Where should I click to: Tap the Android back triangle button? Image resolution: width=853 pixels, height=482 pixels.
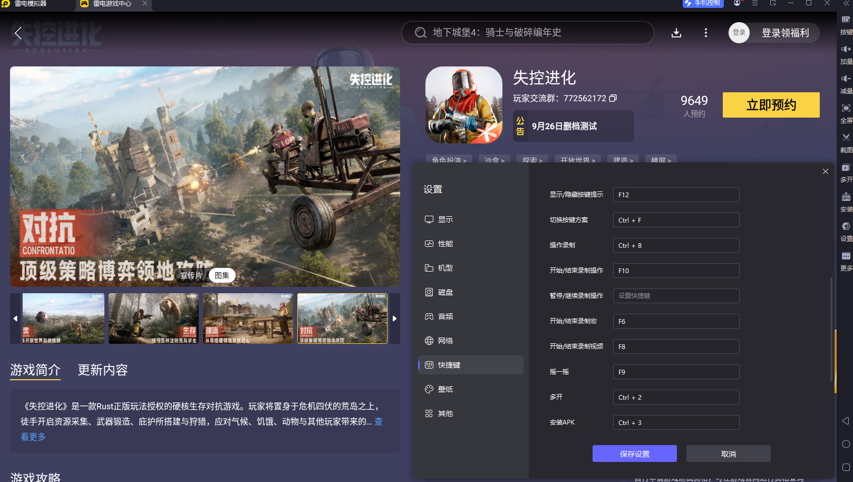tap(846, 421)
